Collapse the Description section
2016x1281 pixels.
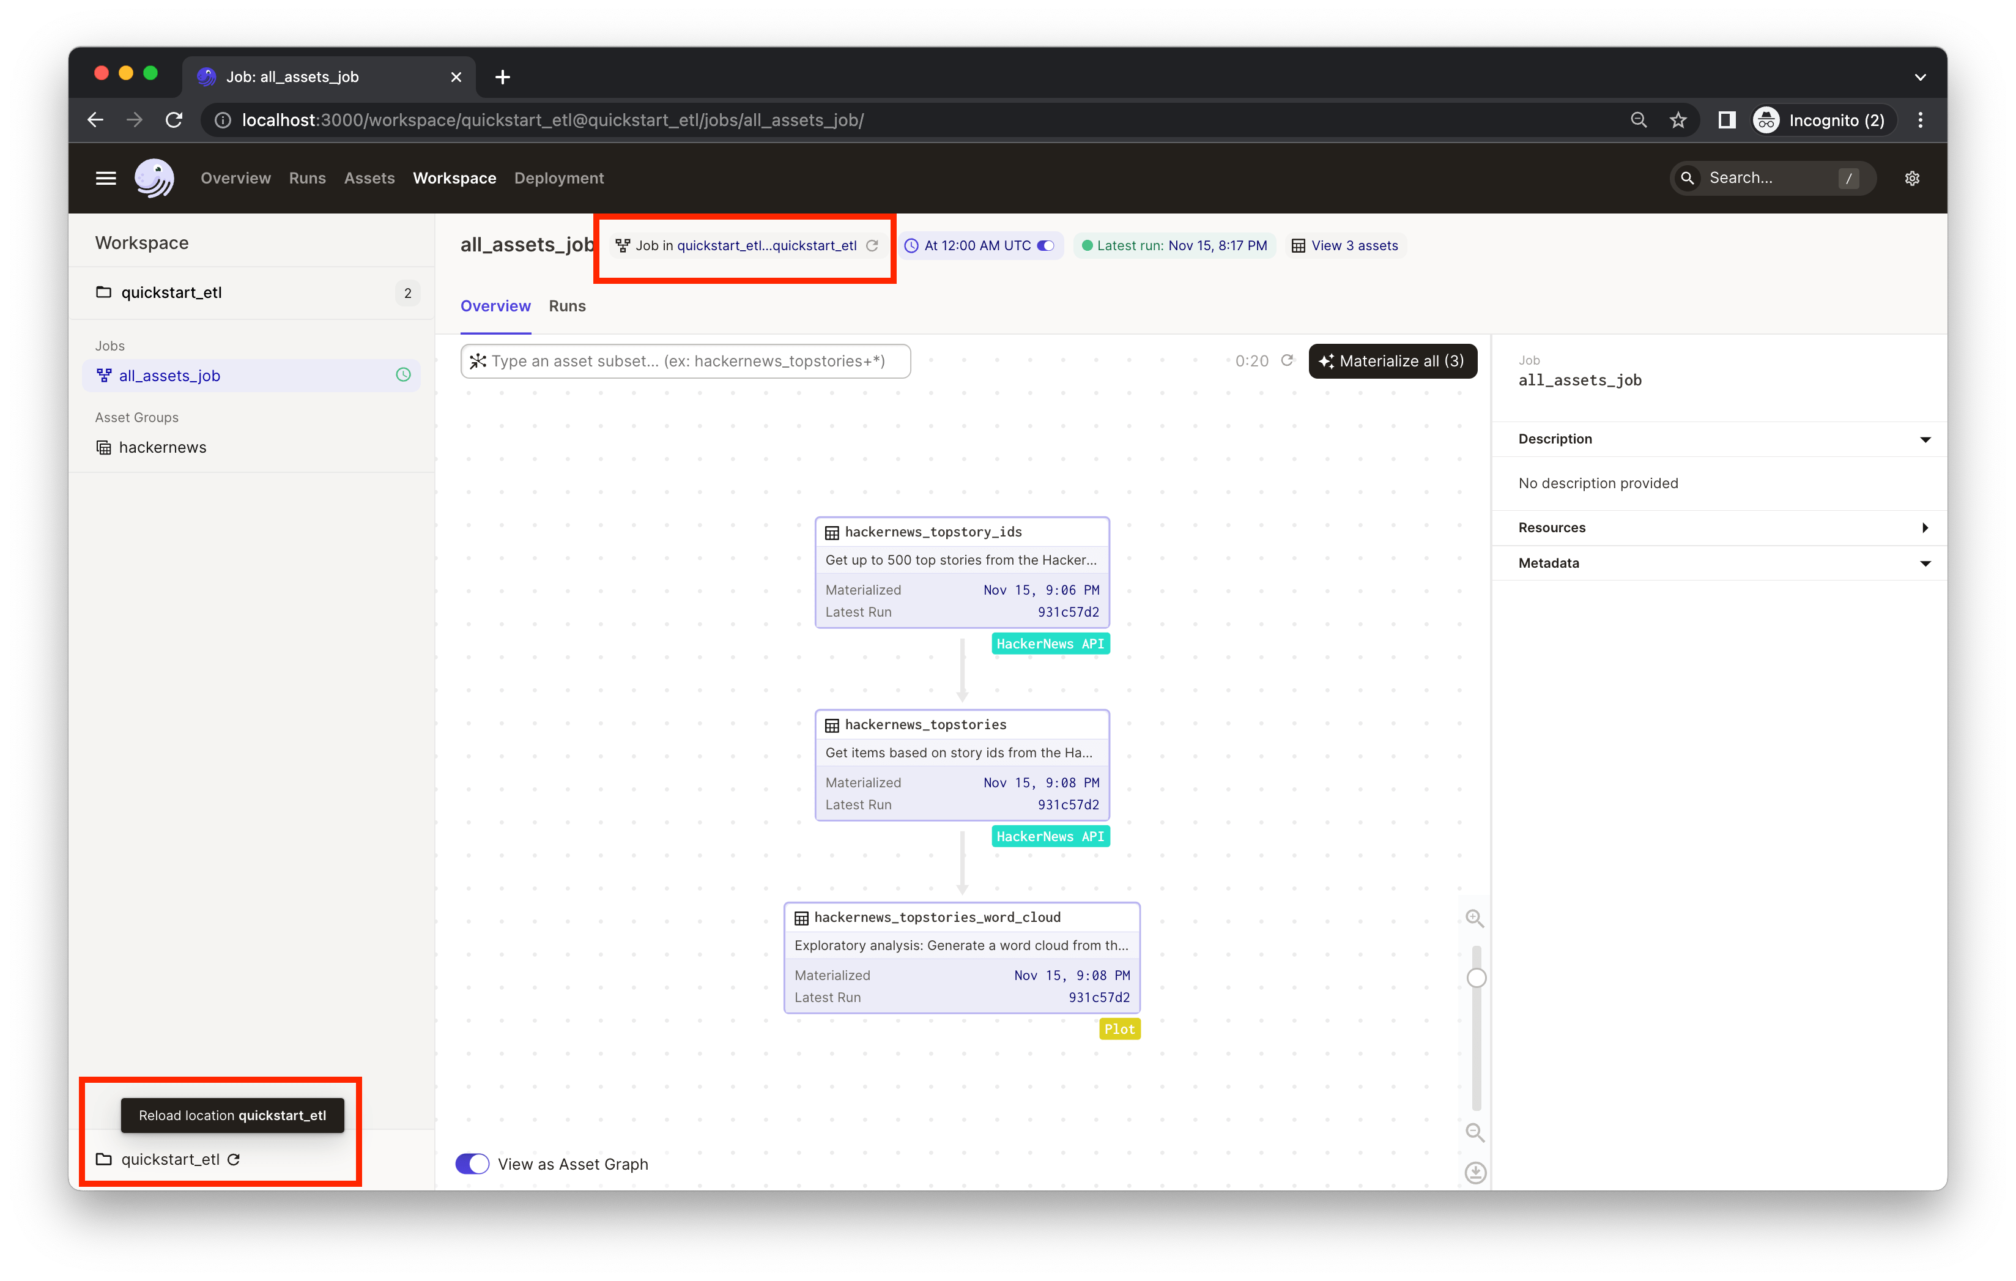(1925, 440)
